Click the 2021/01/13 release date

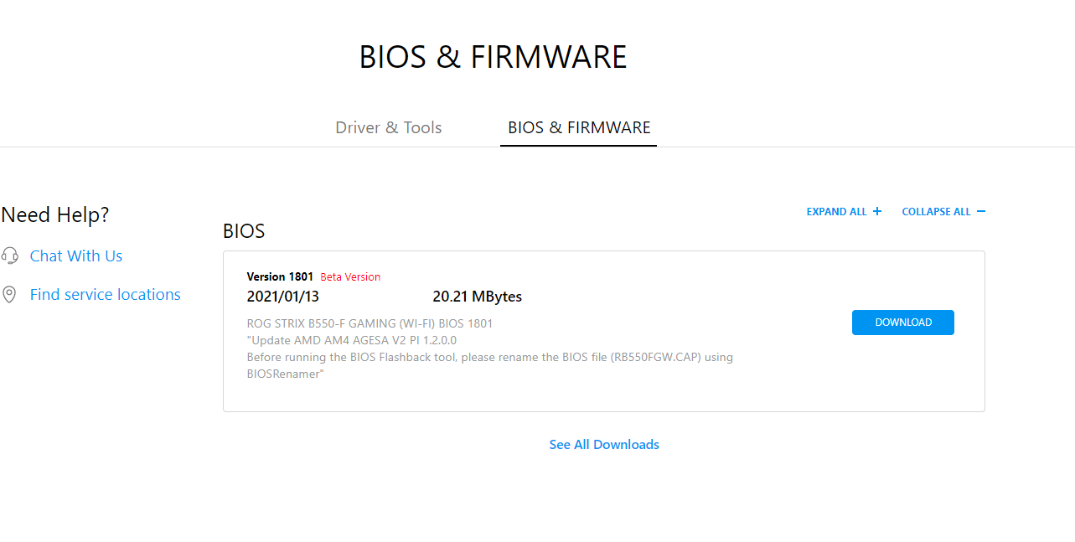click(283, 297)
